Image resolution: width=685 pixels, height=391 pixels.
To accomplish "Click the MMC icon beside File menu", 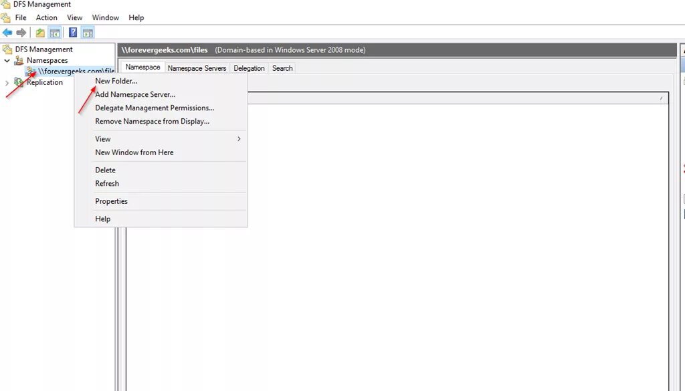I will [x=5, y=18].
